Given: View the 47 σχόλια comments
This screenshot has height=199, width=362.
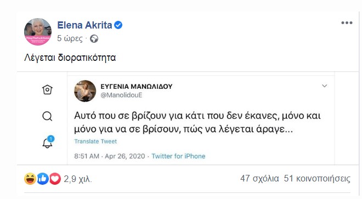Looking at the screenshot, I should coord(259,179).
